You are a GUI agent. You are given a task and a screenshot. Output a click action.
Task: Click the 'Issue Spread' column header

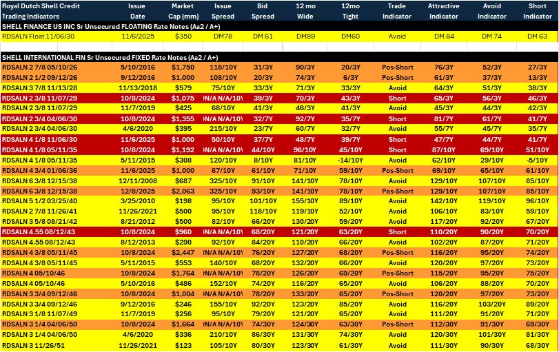[223, 11]
